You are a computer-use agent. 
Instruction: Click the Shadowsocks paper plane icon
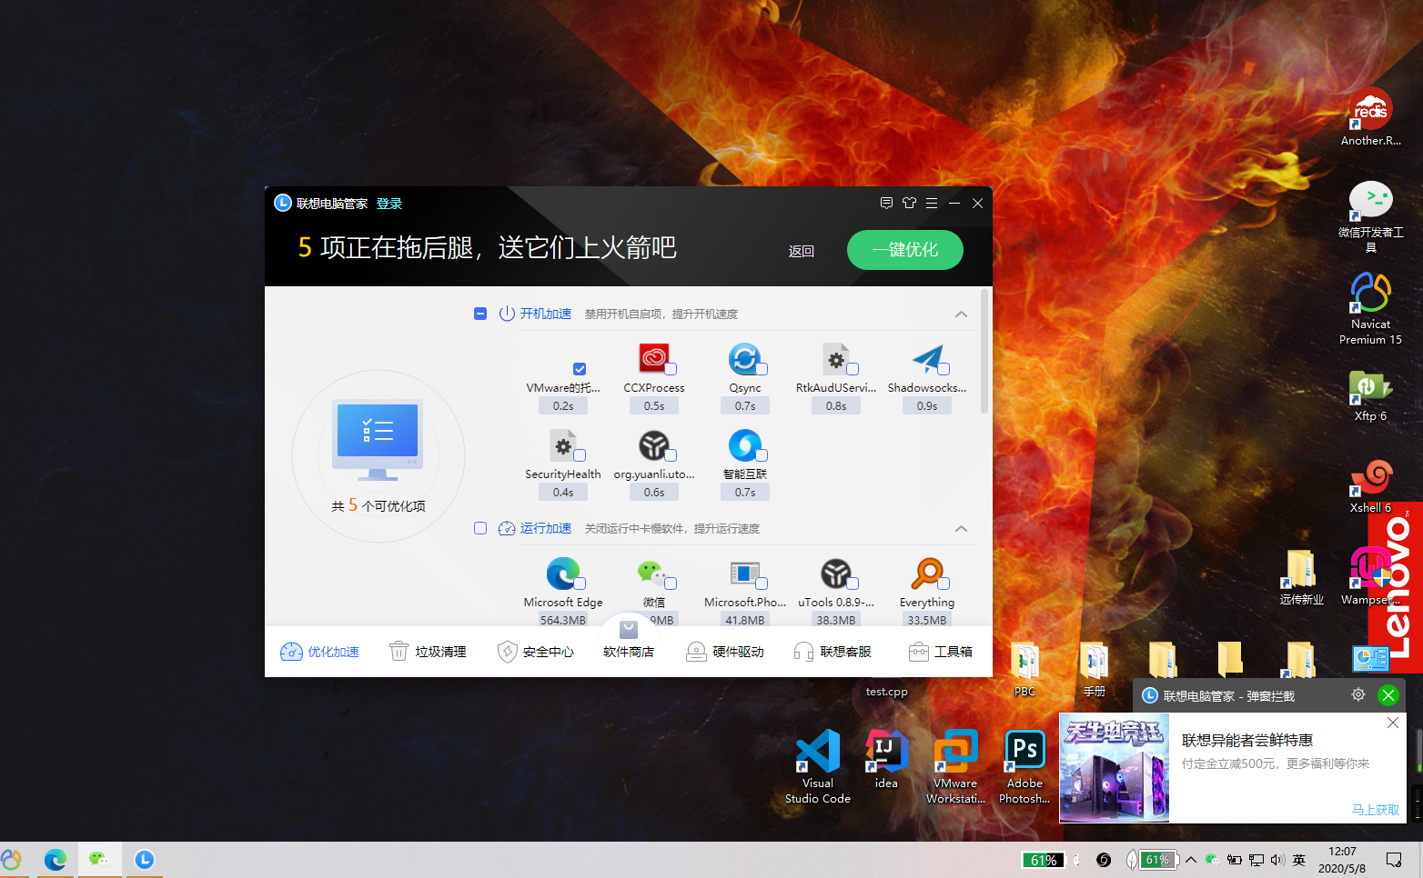(926, 358)
